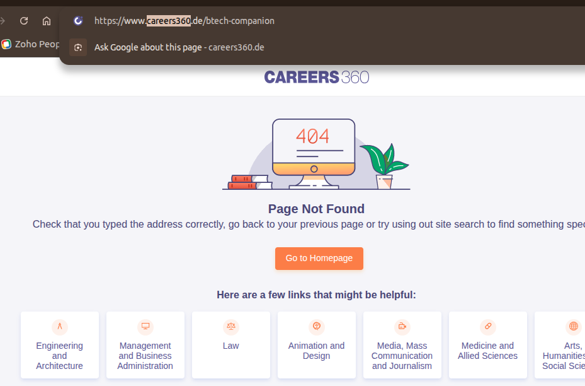The image size is (585, 386).
Task: Click the monitor icon for Management
Action: pos(145,327)
